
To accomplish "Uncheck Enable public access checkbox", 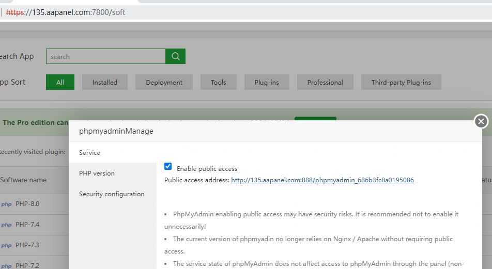I will click(x=168, y=167).
